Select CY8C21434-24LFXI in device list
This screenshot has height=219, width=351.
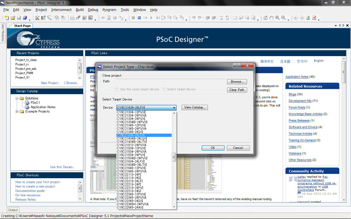(x=144, y=135)
